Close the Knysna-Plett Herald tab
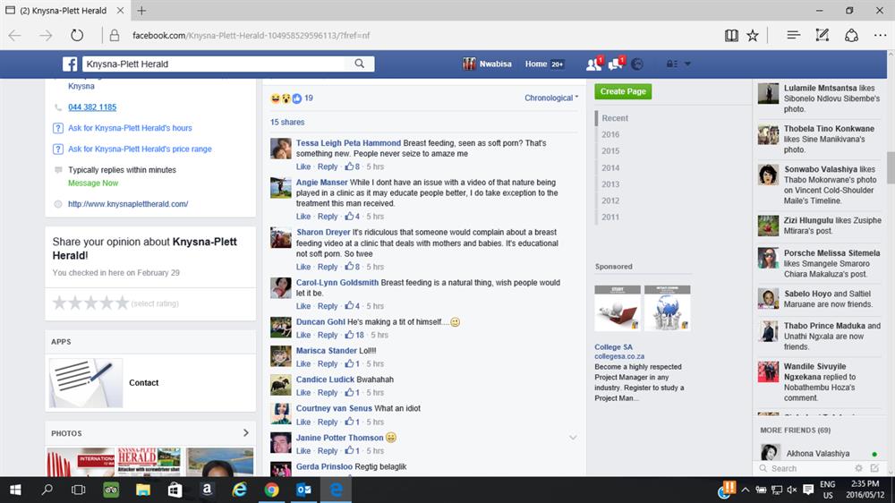The height and width of the screenshot is (503, 895). (120, 10)
